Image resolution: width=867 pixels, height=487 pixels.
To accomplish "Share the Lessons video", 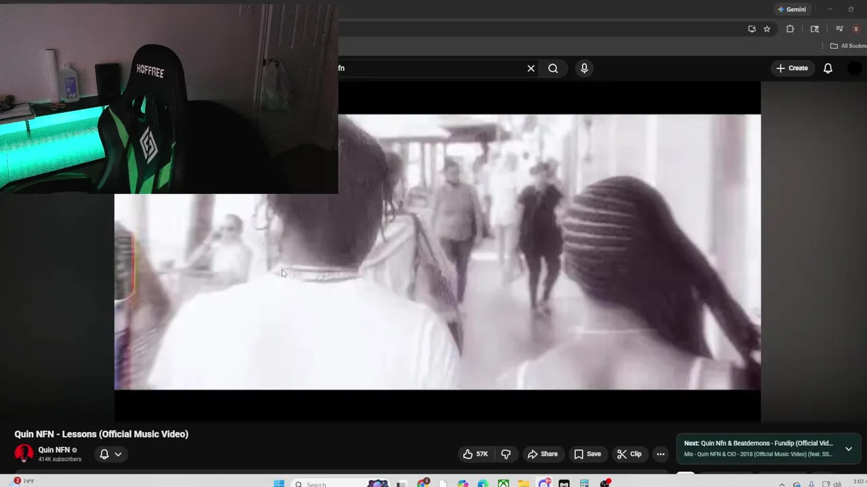I will point(543,454).
